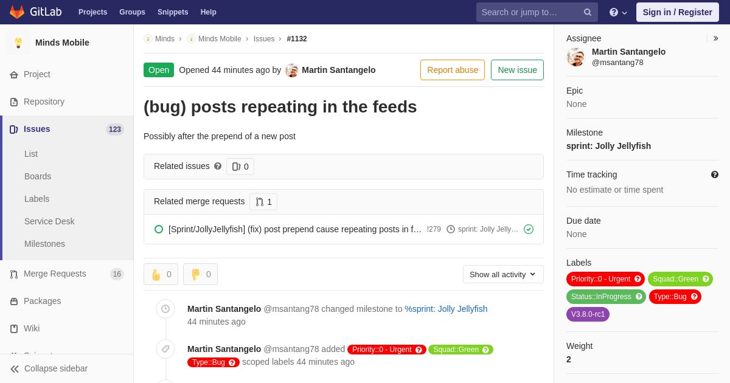Open sidebar milestone sprint: Jolly Jellyfish
Image resolution: width=730 pixels, height=383 pixels.
point(608,146)
